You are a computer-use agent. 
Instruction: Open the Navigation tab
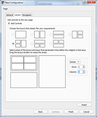[x=27, y=15]
